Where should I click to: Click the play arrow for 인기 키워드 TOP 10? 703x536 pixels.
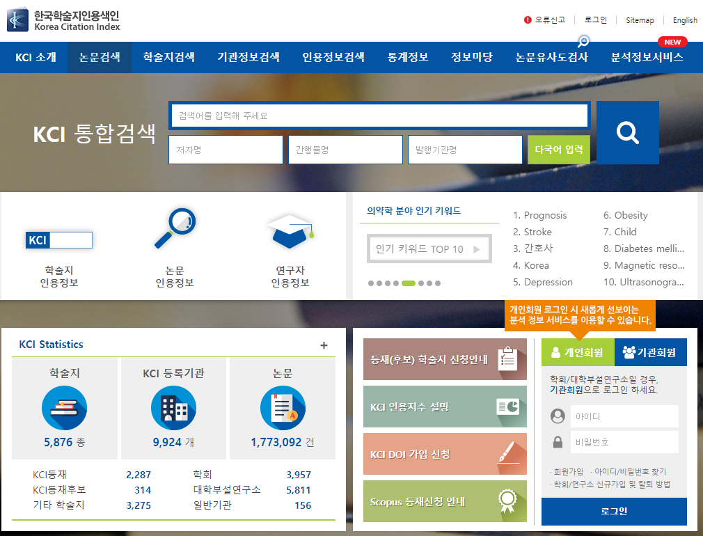coord(477,249)
